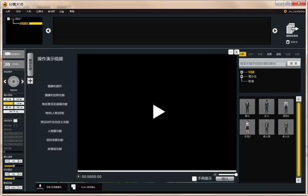This screenshot has width=308, height=196.
Task: Select the yellow highlighted focal length option
Action: (x=8, y=103)
